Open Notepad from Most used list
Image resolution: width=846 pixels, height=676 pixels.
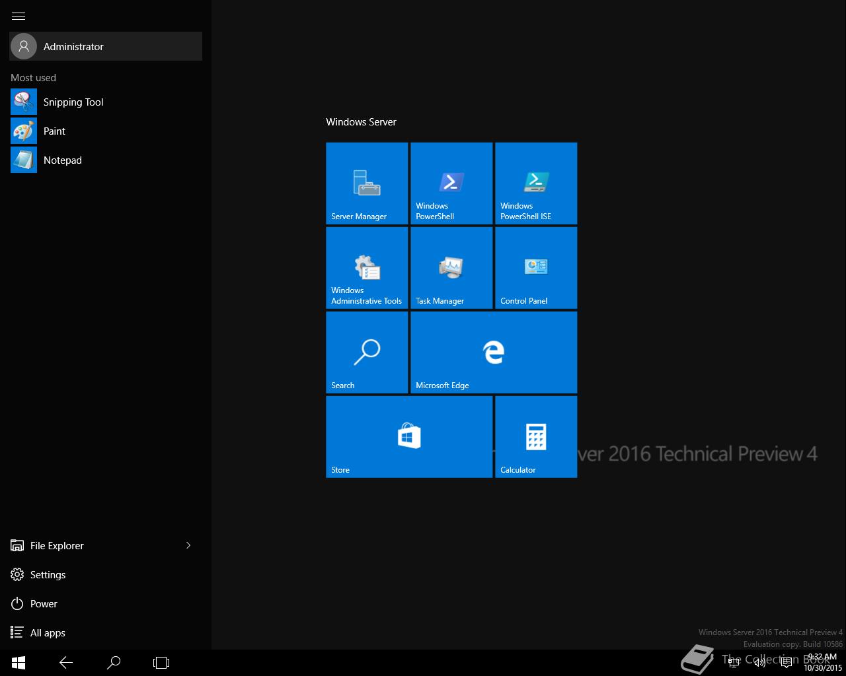pos(106,160)
